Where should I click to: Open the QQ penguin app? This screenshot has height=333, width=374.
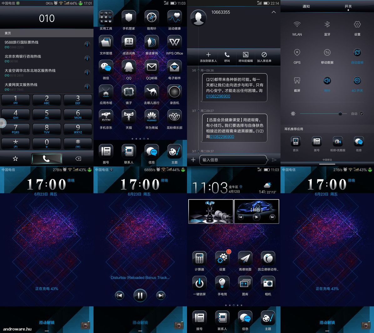[129, 67]
